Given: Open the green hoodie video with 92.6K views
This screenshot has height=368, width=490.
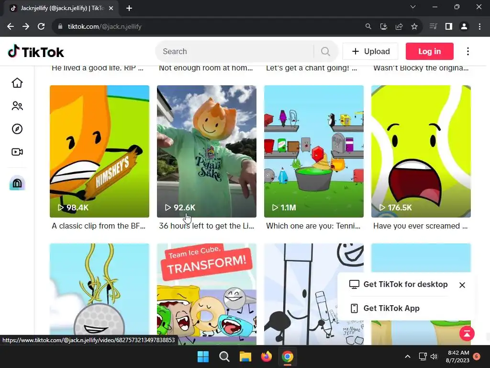Looking at the screenshot, I should [207, 151].
